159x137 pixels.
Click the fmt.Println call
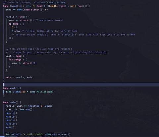[x=13, y=134]
